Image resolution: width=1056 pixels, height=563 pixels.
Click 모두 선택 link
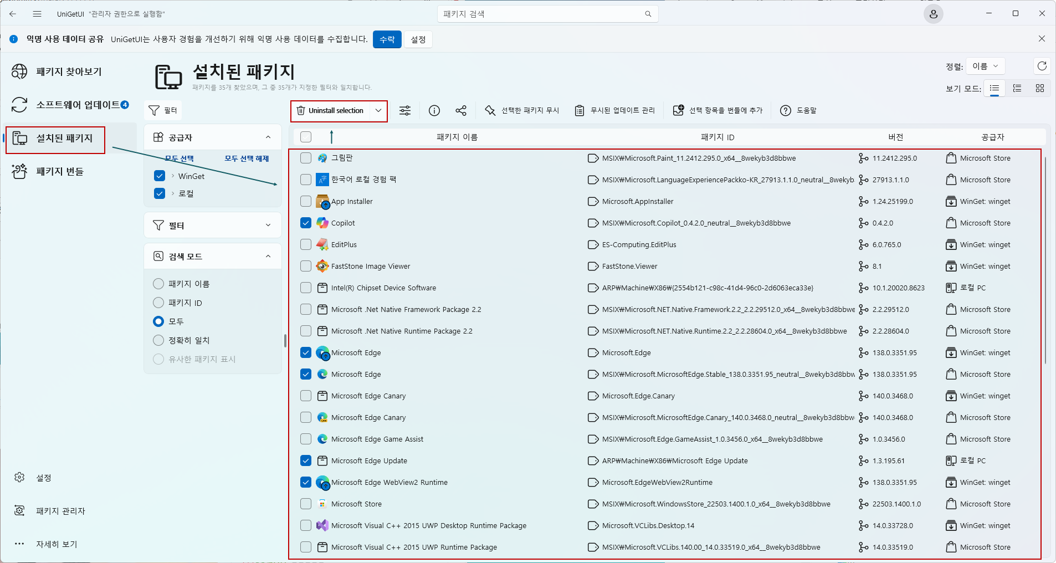[180, 158]
